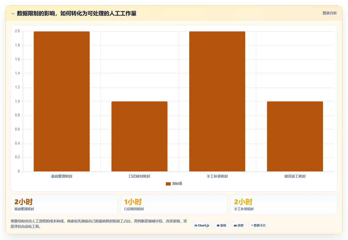Click the 表格 tag chip
The width and height of the screenshot is (348, 240).
point(222,225)
